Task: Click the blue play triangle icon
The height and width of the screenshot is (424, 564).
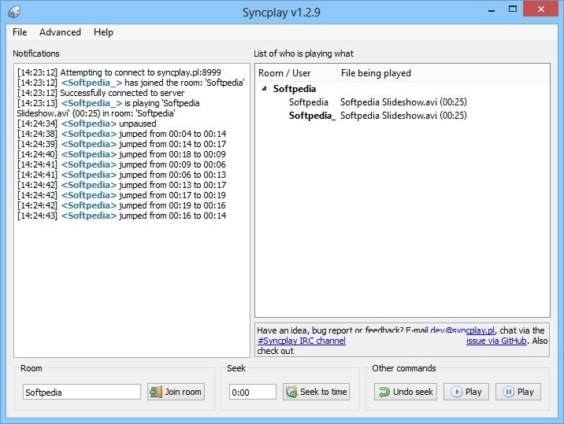Action: 456,392
